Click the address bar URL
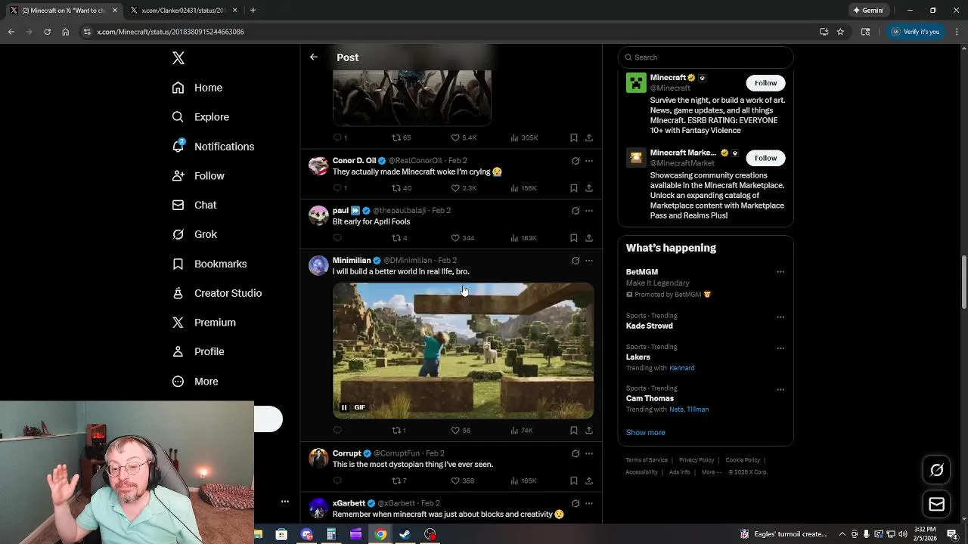The height and width of the screenshot is (544, 968). click(x=170, y=32)
